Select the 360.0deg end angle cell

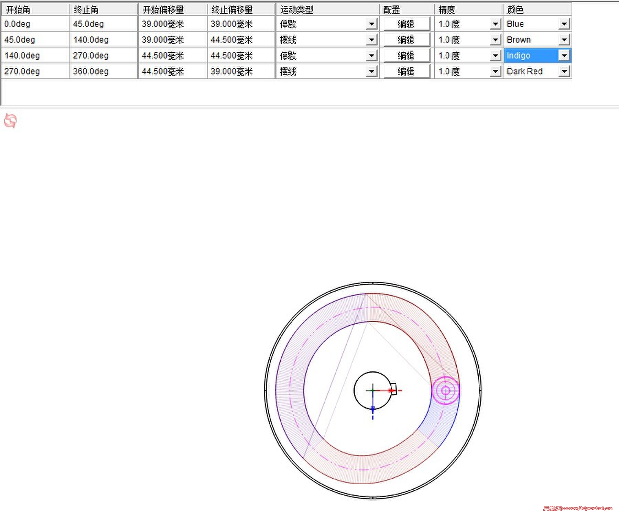(x=104, y=72)
